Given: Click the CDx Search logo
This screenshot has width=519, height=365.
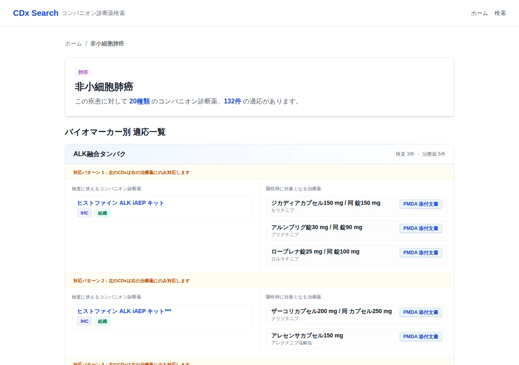Looking at the screenshot, I should (x=36, y=13).
